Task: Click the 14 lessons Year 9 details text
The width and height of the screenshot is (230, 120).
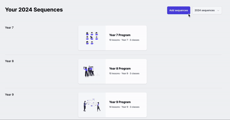Action: 124,107
